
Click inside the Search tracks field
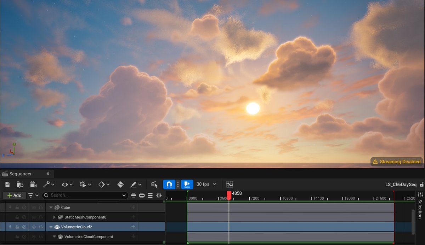pos(85,195)
